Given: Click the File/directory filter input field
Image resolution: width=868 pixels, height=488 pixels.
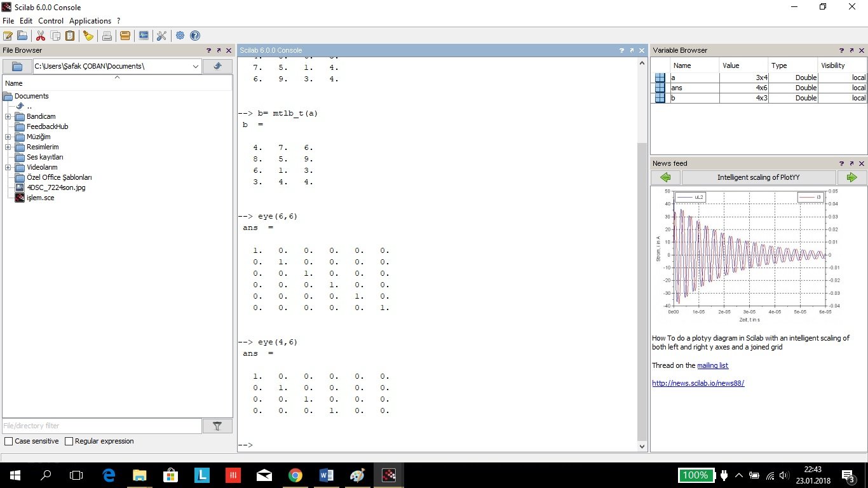Looking at the screenshot, I should click(x=102, y=426).
